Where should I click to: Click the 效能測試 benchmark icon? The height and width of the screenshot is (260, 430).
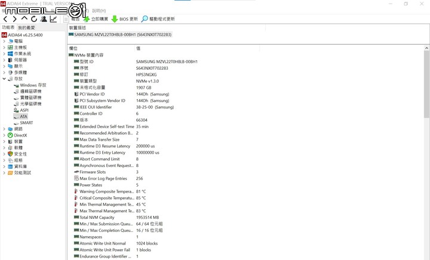[10, 173]
